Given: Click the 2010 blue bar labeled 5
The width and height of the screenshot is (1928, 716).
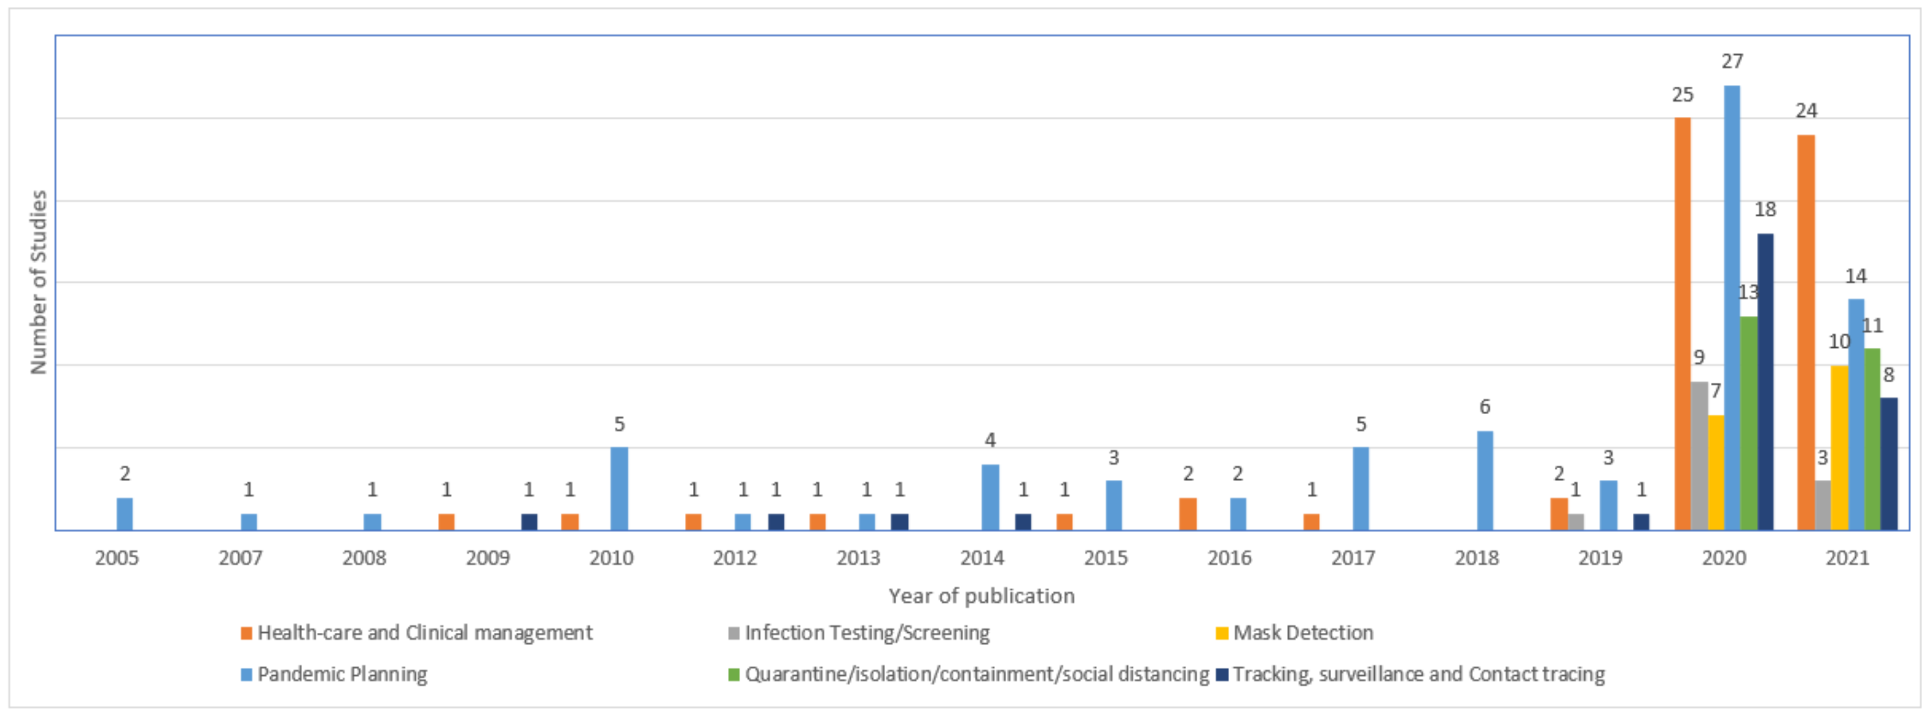Looking at the screenshot, I should [619, 488].
